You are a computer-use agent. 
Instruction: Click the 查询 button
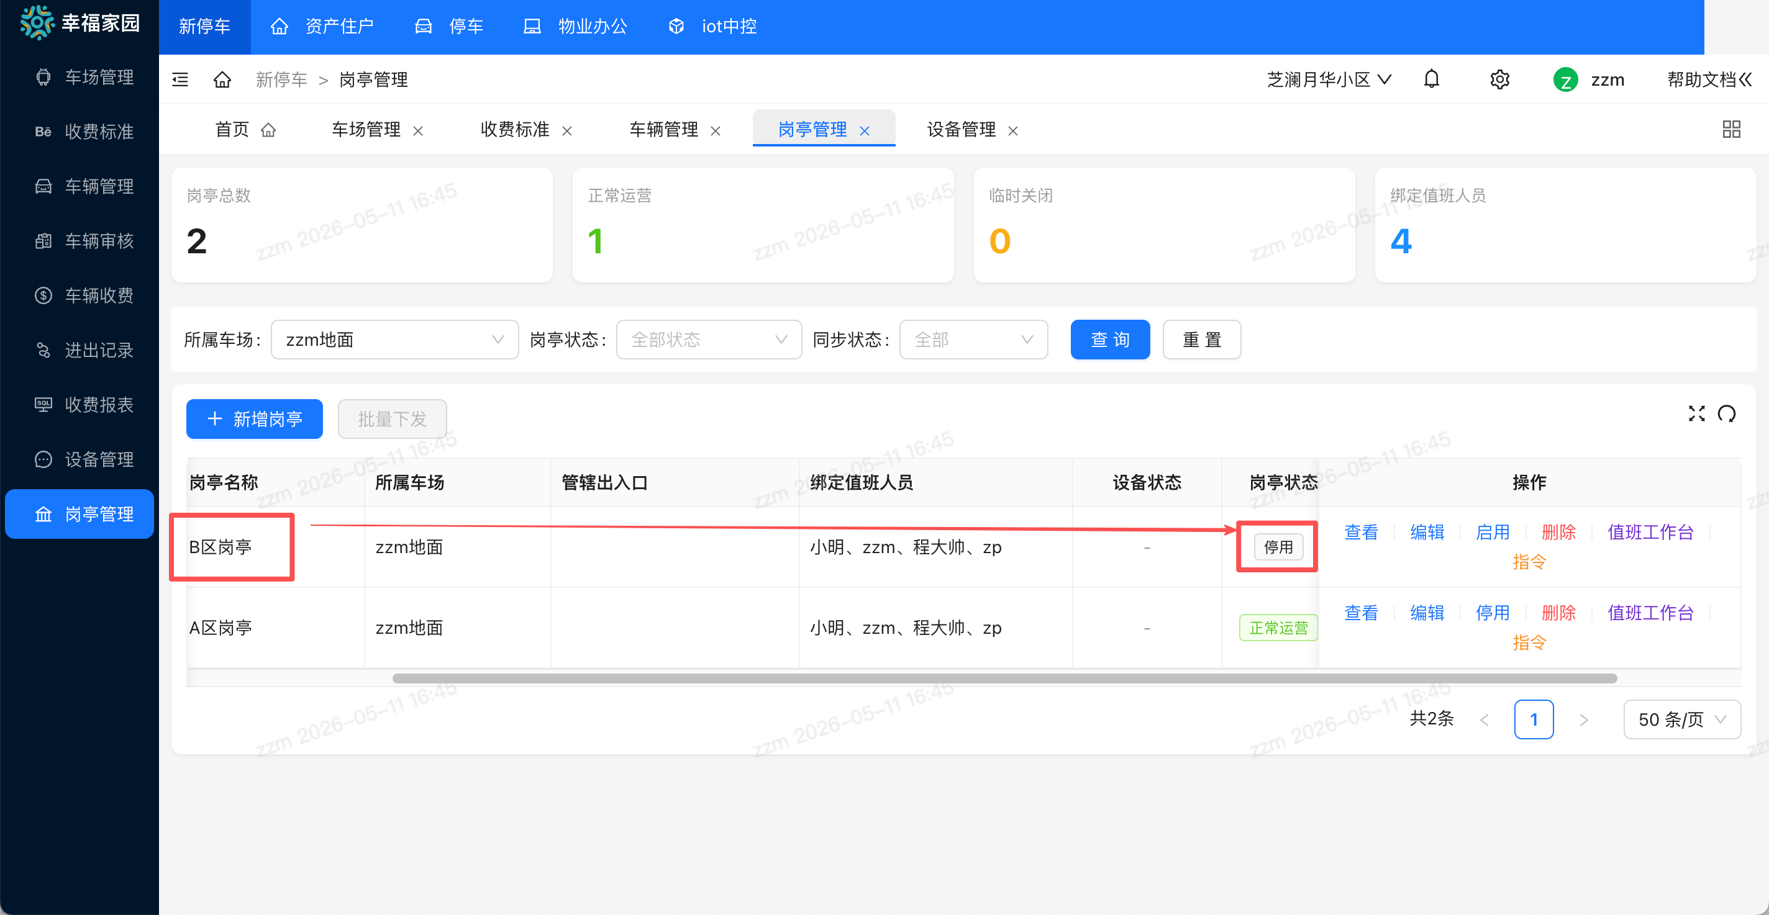(x=1110, y=339)
